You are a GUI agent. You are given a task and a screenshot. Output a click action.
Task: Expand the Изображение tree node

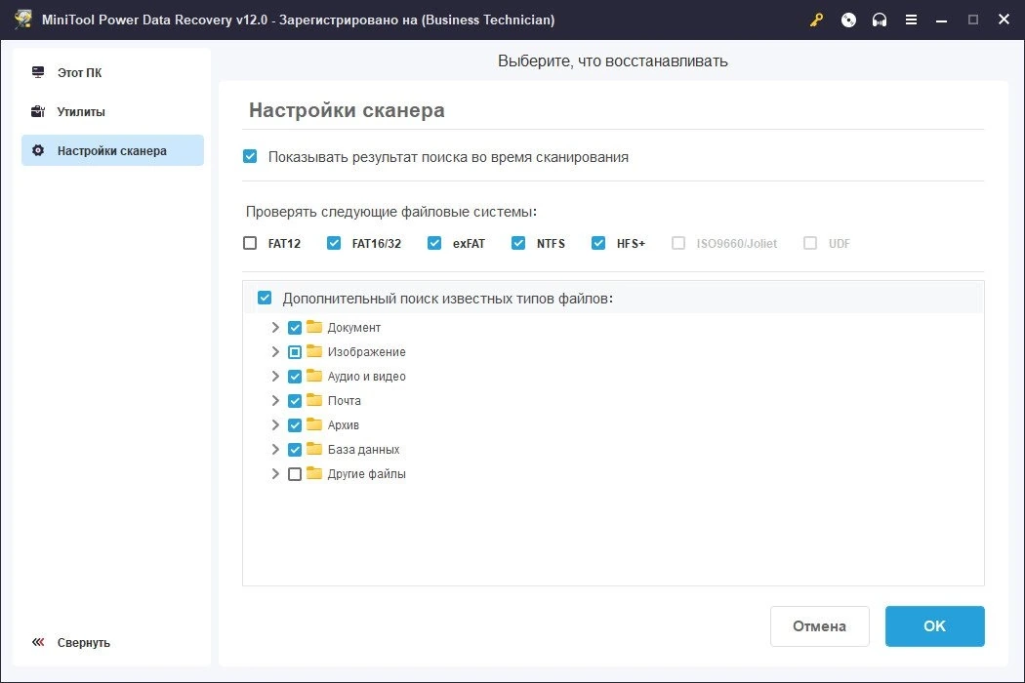click(x=275, y=351)
